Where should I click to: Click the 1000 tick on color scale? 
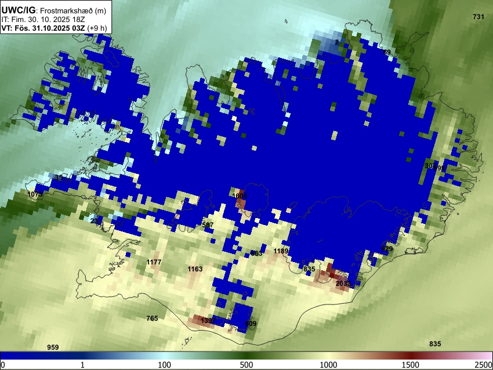coord(328,365)
